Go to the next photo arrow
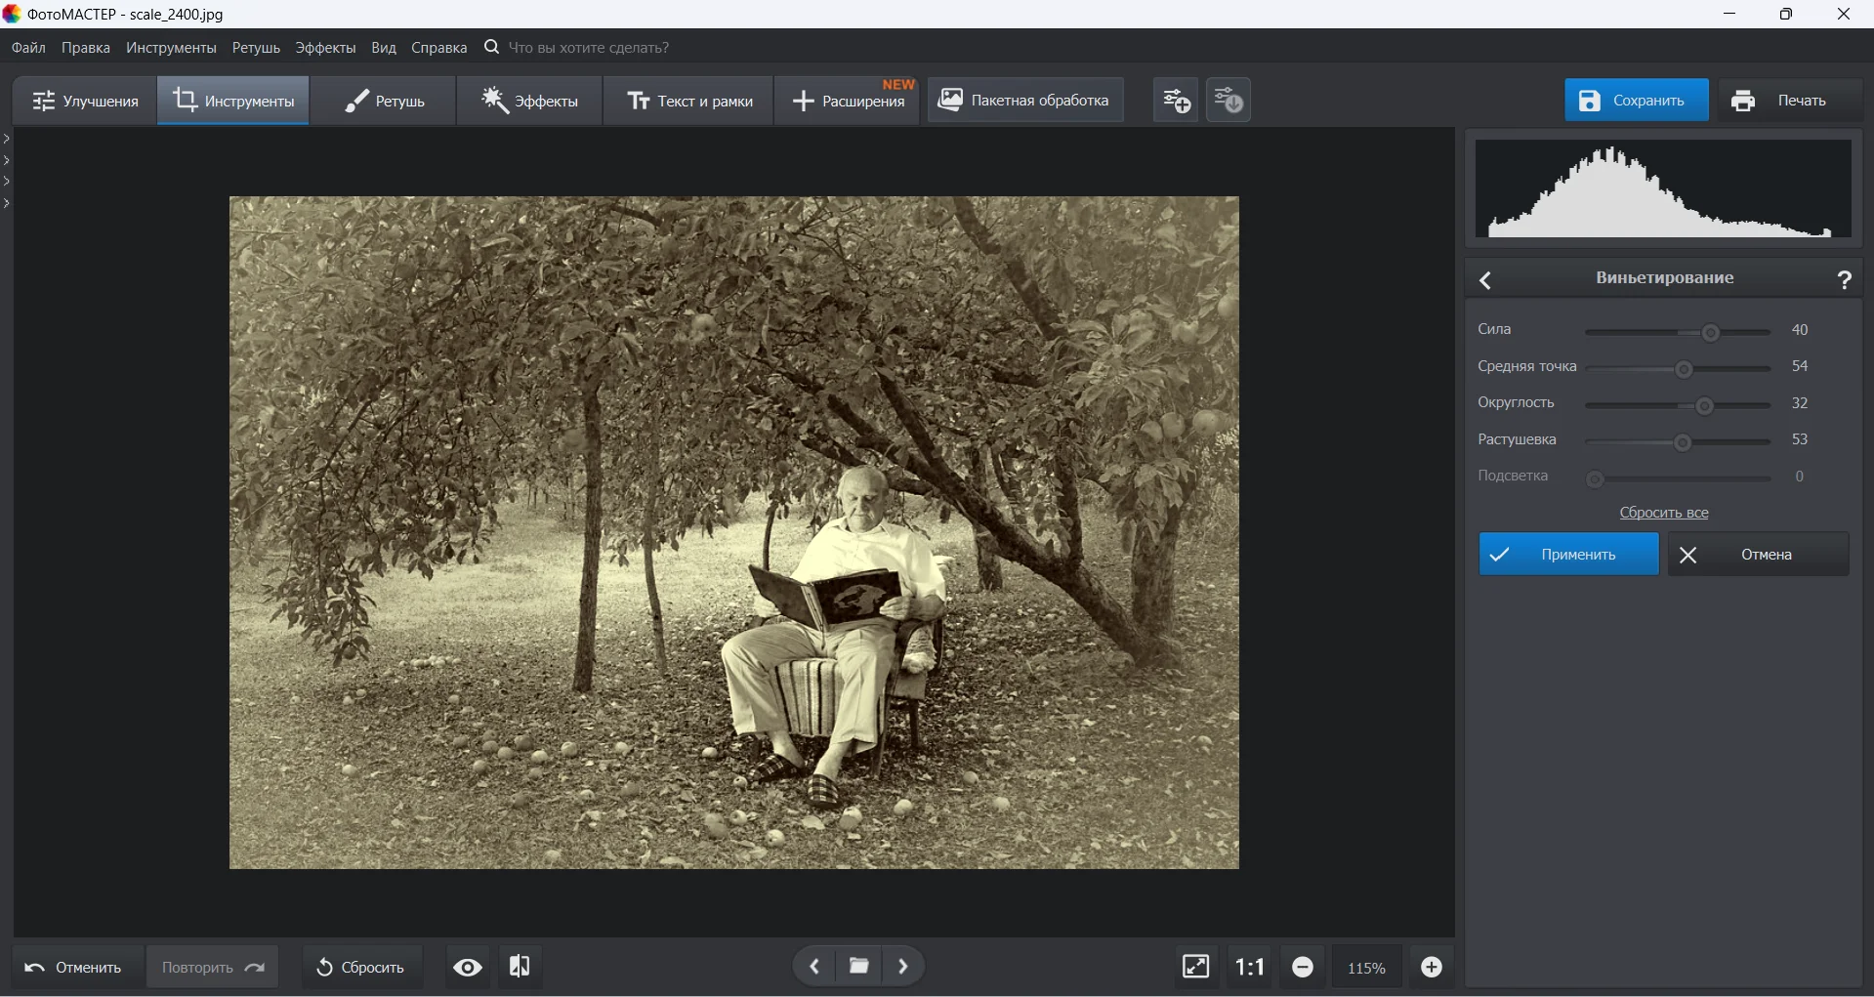This screenshot has width=1874, height=997. (x=904, y=967)
